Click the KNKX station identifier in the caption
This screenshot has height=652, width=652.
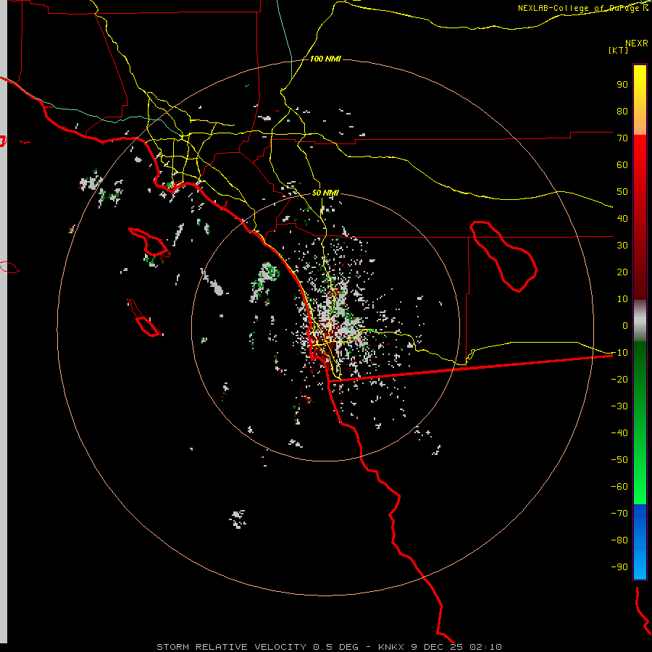391,647
